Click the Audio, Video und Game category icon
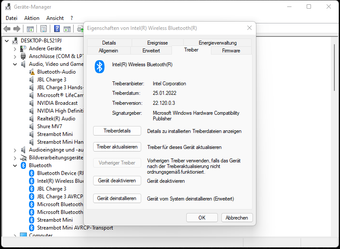Screen dimensions: 340x249 tap(23, 64)
